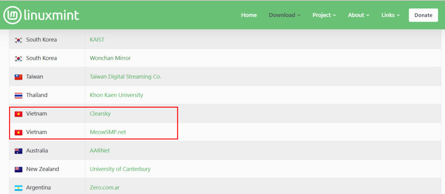Open the Khon Kaen University mirror
Screen dimensions: 445x194
(x=116, y=95)
